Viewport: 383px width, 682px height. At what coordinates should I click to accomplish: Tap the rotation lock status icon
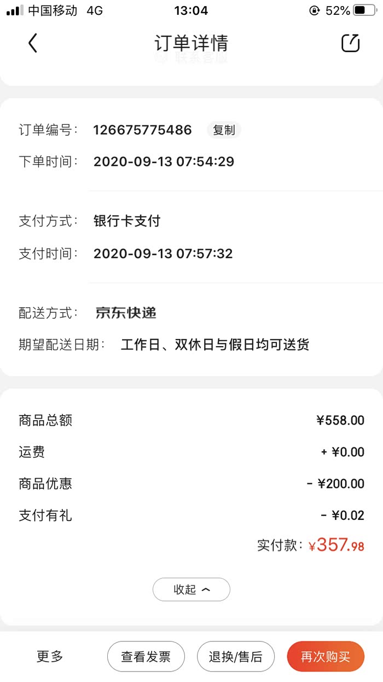tap(314, 10)
